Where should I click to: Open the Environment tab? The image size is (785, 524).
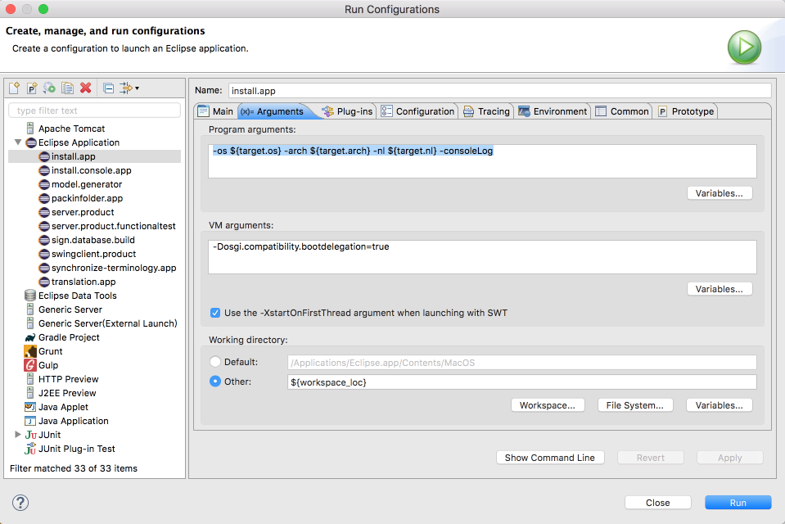(x=553, y=111)
